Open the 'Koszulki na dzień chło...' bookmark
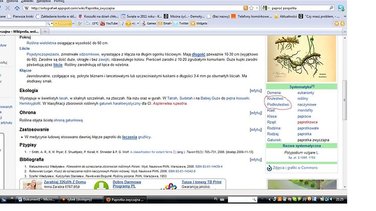 (x=98, y=16)
